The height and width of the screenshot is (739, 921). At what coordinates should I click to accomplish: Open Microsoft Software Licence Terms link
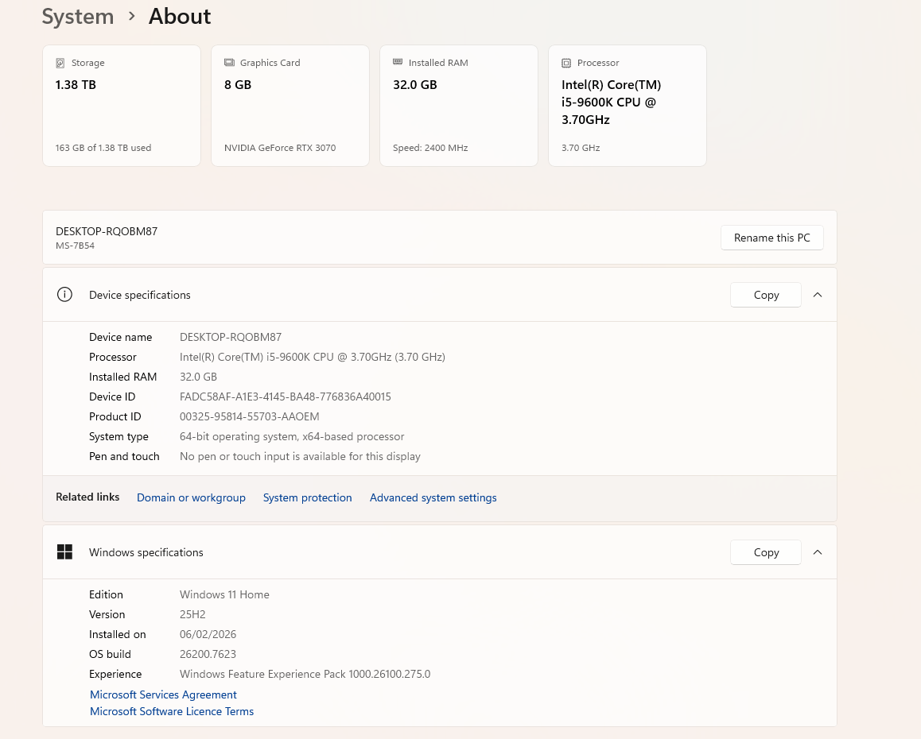[172, 711]
